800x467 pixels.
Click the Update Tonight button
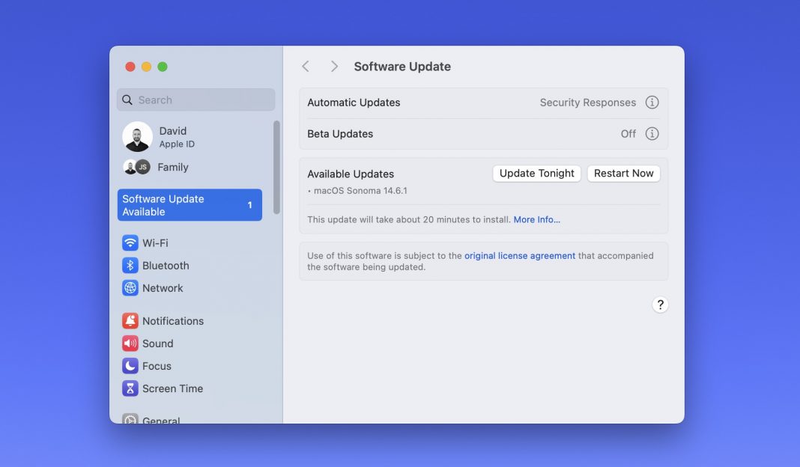536,174
